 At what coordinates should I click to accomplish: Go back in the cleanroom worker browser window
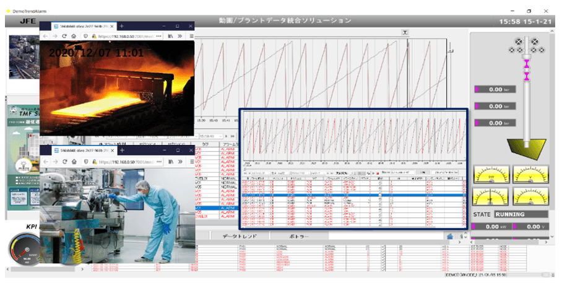[46, 162]
